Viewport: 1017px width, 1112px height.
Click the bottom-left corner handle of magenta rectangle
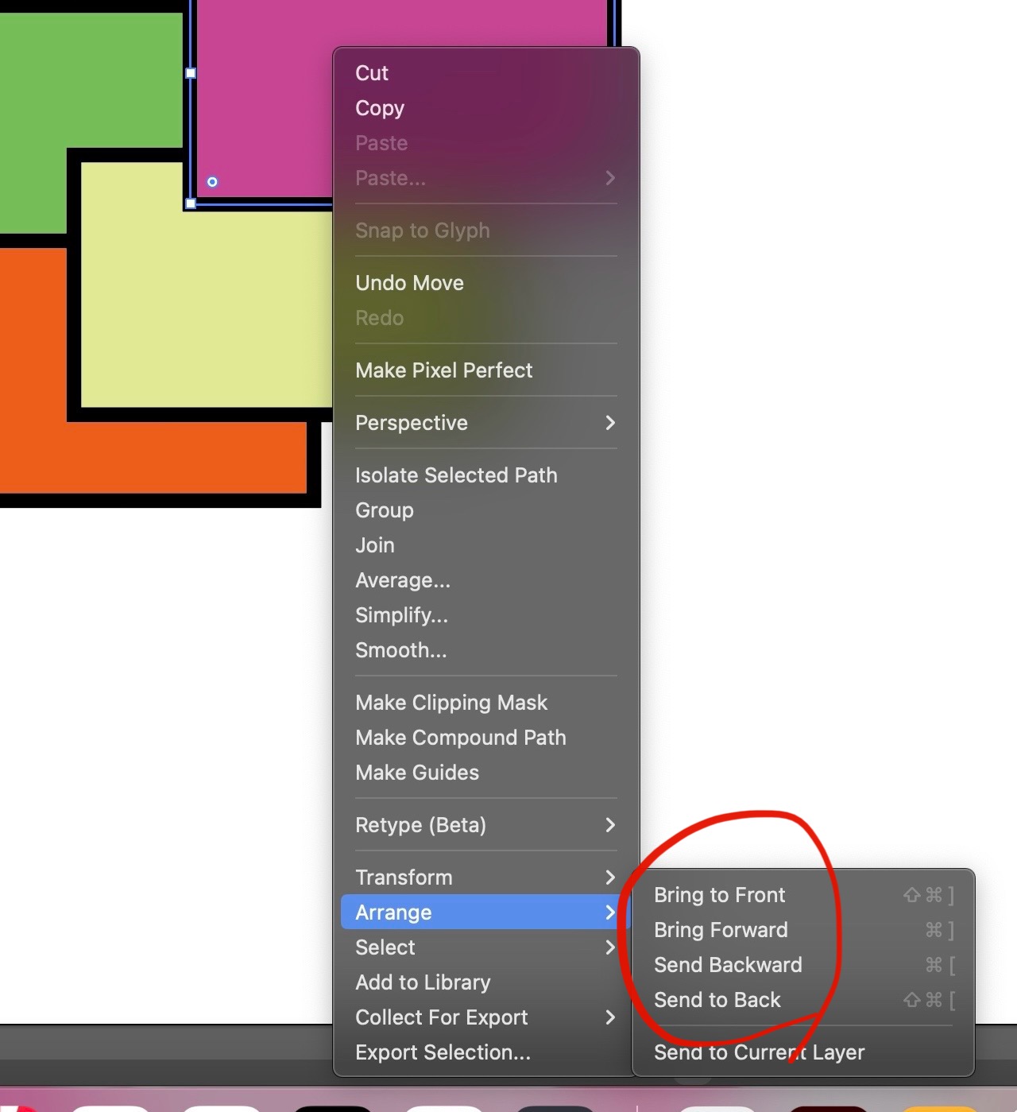click(x=191, y=203)
